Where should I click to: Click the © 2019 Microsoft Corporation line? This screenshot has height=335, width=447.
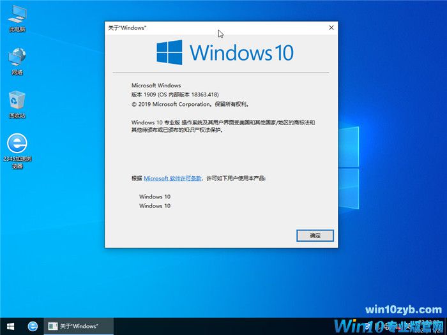point(190,104)
